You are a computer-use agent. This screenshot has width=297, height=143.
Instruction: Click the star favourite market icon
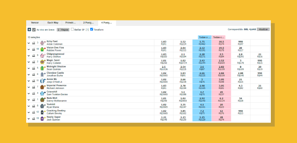[29, 30]
